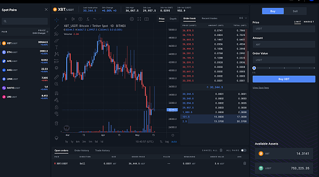319x177 pixels.
Task: Take chart snapshot with camera icon
Action: click(146, 19)
